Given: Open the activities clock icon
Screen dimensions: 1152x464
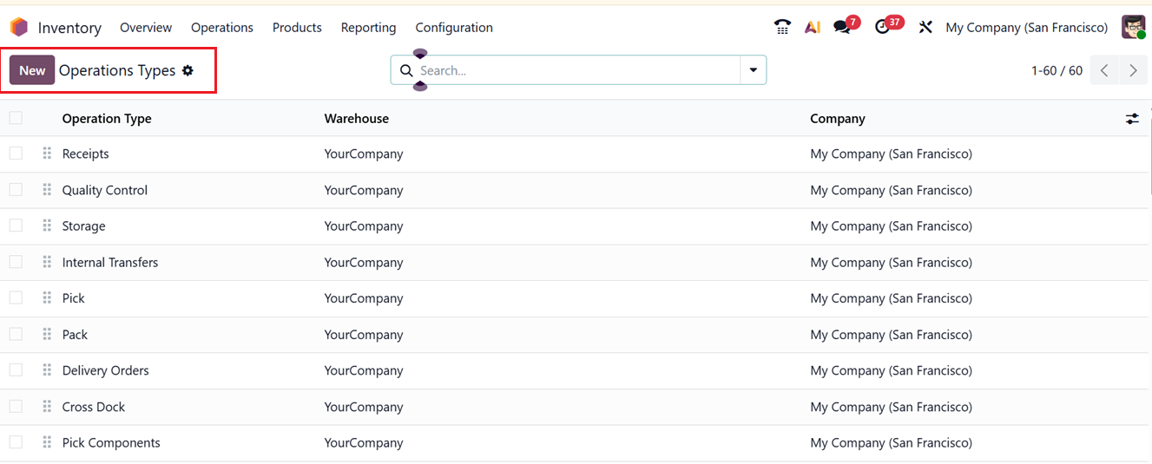Looking at the screenshot, I should click(x=883, y=27).
